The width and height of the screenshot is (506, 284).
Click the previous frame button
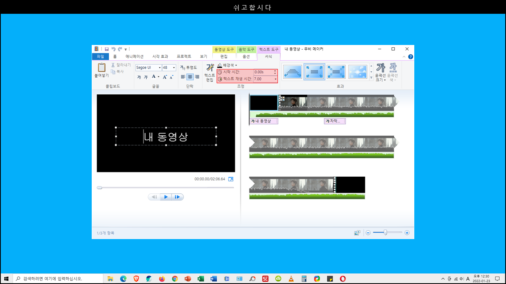pyautogui.click(x=155, y=197)
